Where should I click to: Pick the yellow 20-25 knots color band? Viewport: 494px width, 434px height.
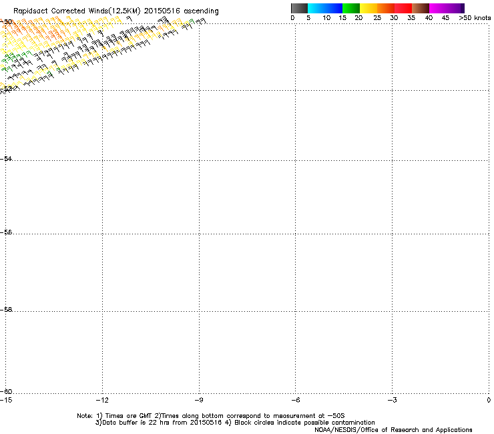click(368, 8)
